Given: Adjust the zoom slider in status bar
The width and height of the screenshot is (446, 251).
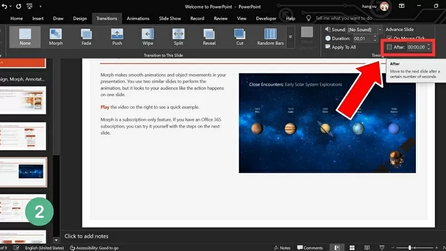Looking at the screenshot, I should 410,247.
